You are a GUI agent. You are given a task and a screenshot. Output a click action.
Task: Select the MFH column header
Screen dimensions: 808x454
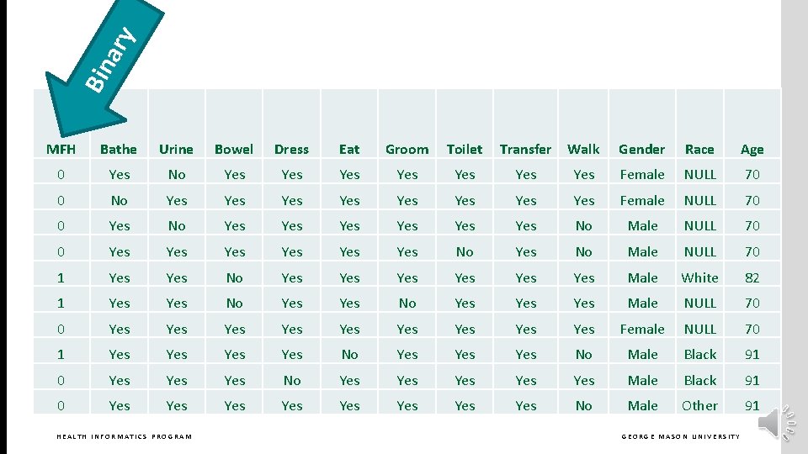click(61, 150)
